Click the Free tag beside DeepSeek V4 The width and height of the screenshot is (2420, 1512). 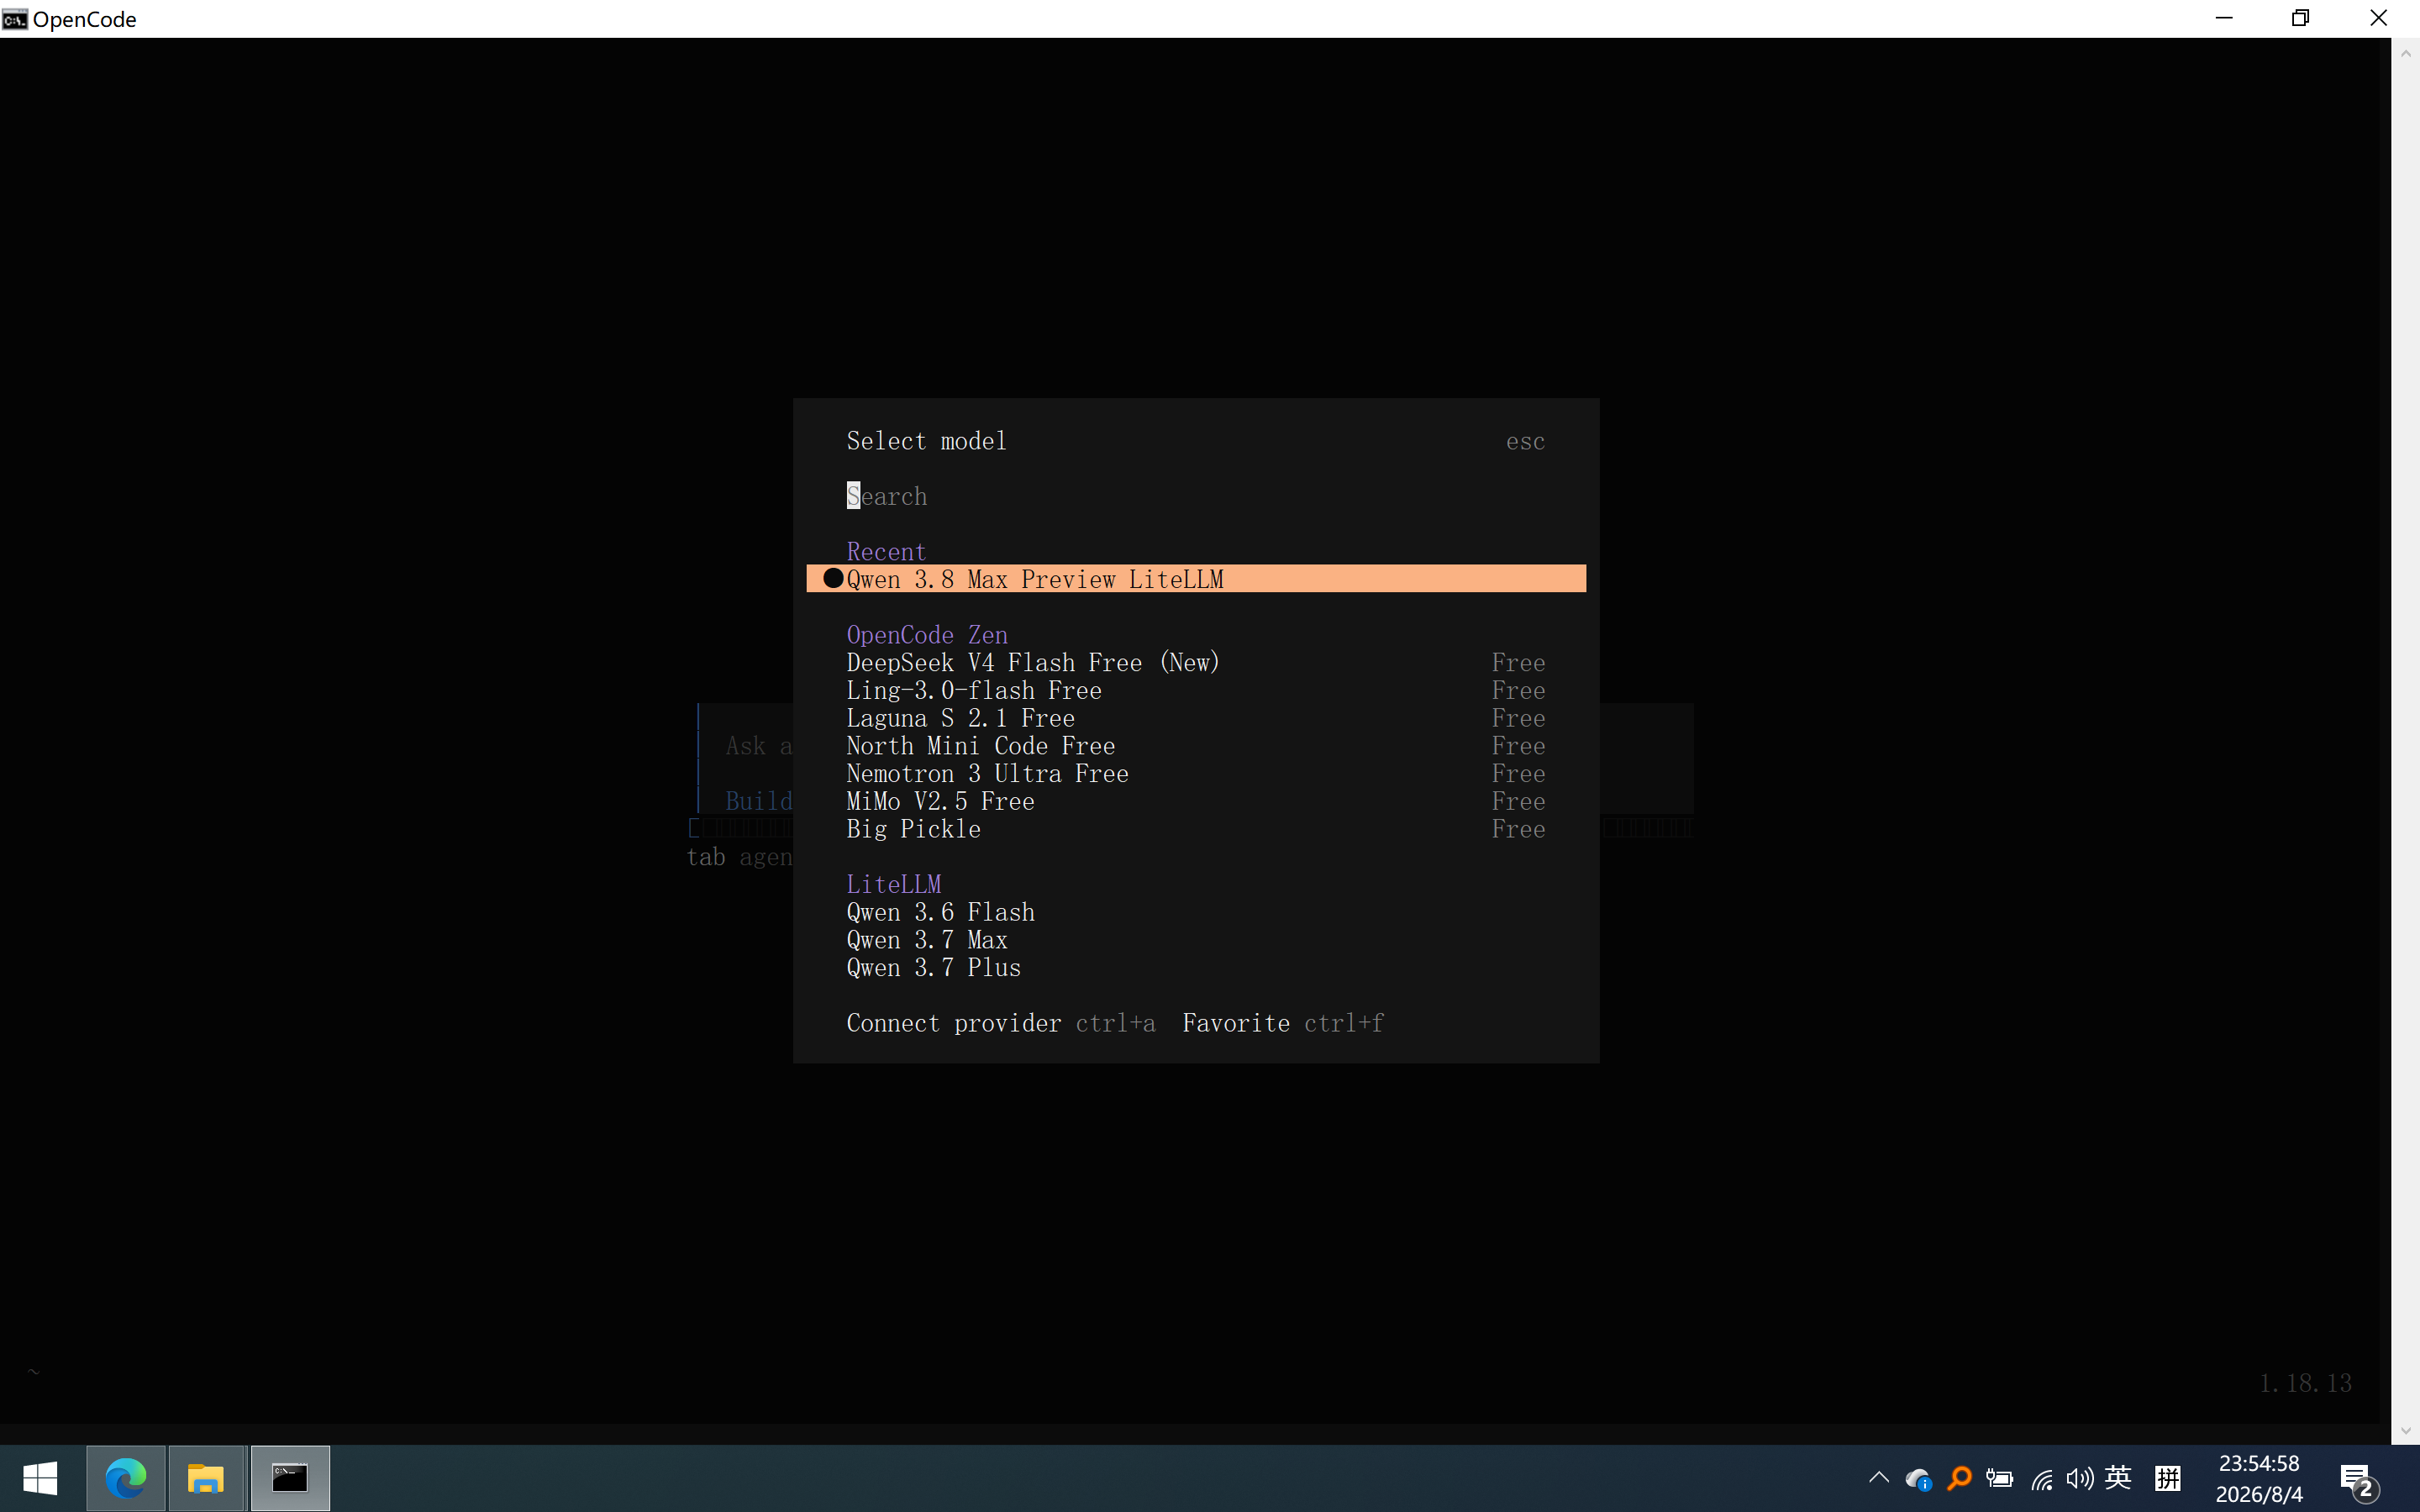tap(1518, 662)
